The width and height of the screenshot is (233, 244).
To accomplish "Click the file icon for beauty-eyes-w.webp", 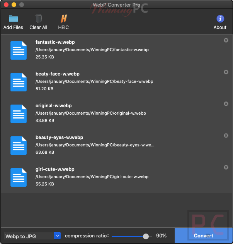I will click(x=19, y=146).
